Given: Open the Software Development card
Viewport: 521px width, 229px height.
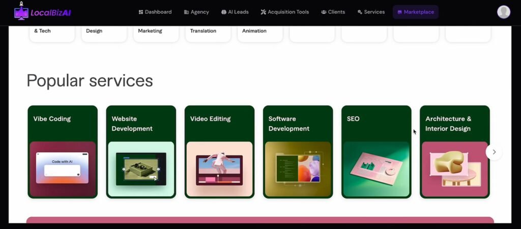Looking at the screenshot, I should click(298, 152).
